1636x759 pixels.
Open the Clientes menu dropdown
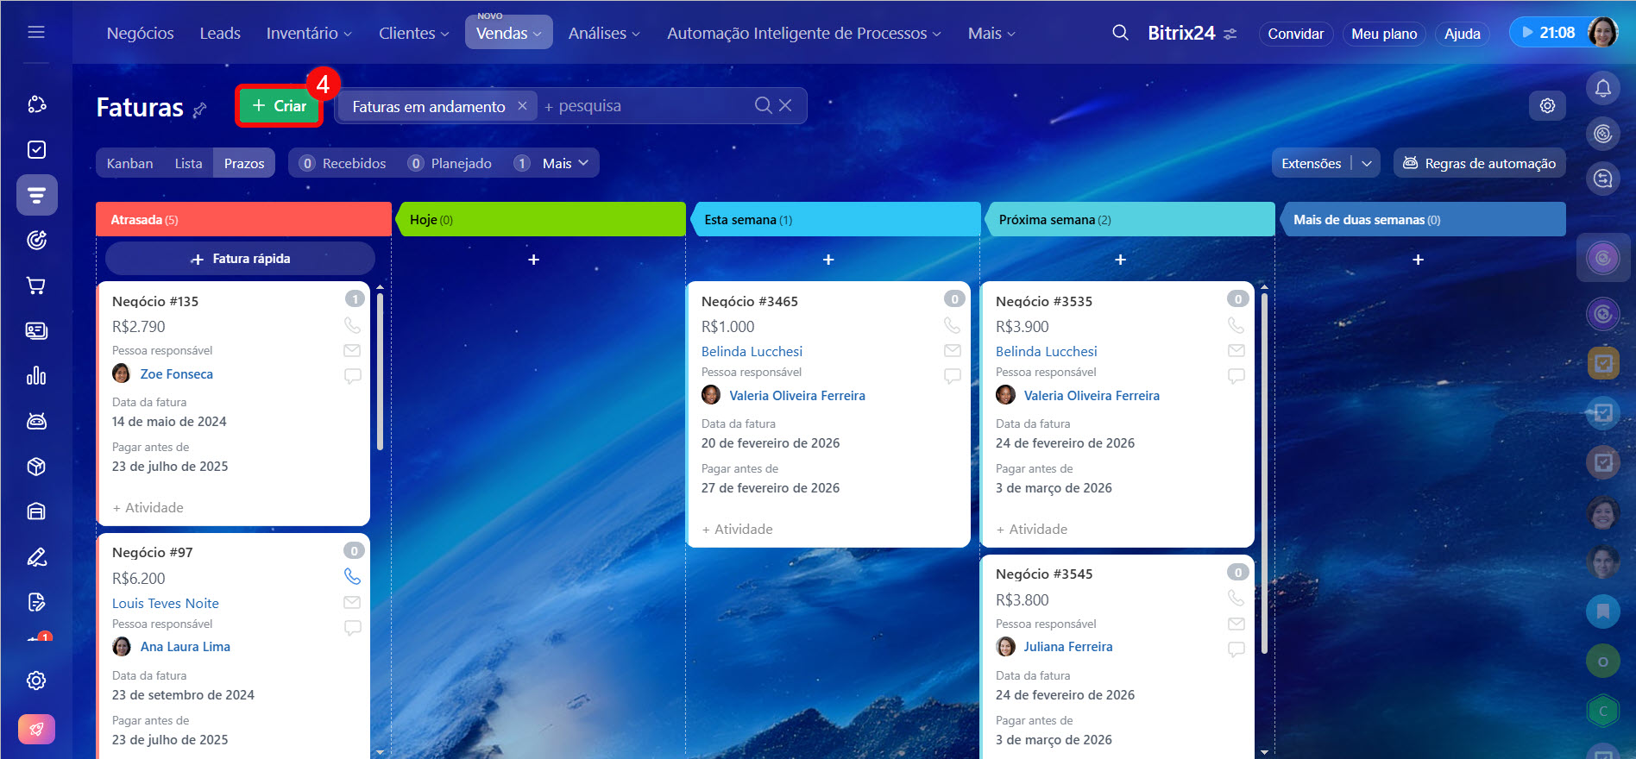tap(413, 33)
